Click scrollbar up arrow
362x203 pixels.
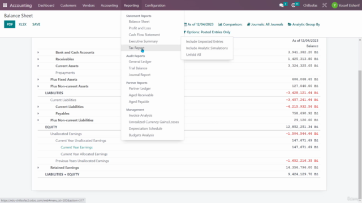[x=360, y=40]
